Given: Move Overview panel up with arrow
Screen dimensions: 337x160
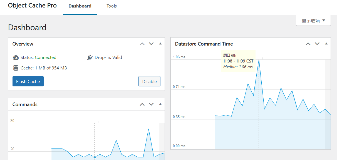Looking at the screenshot, I should coord(142,44).
